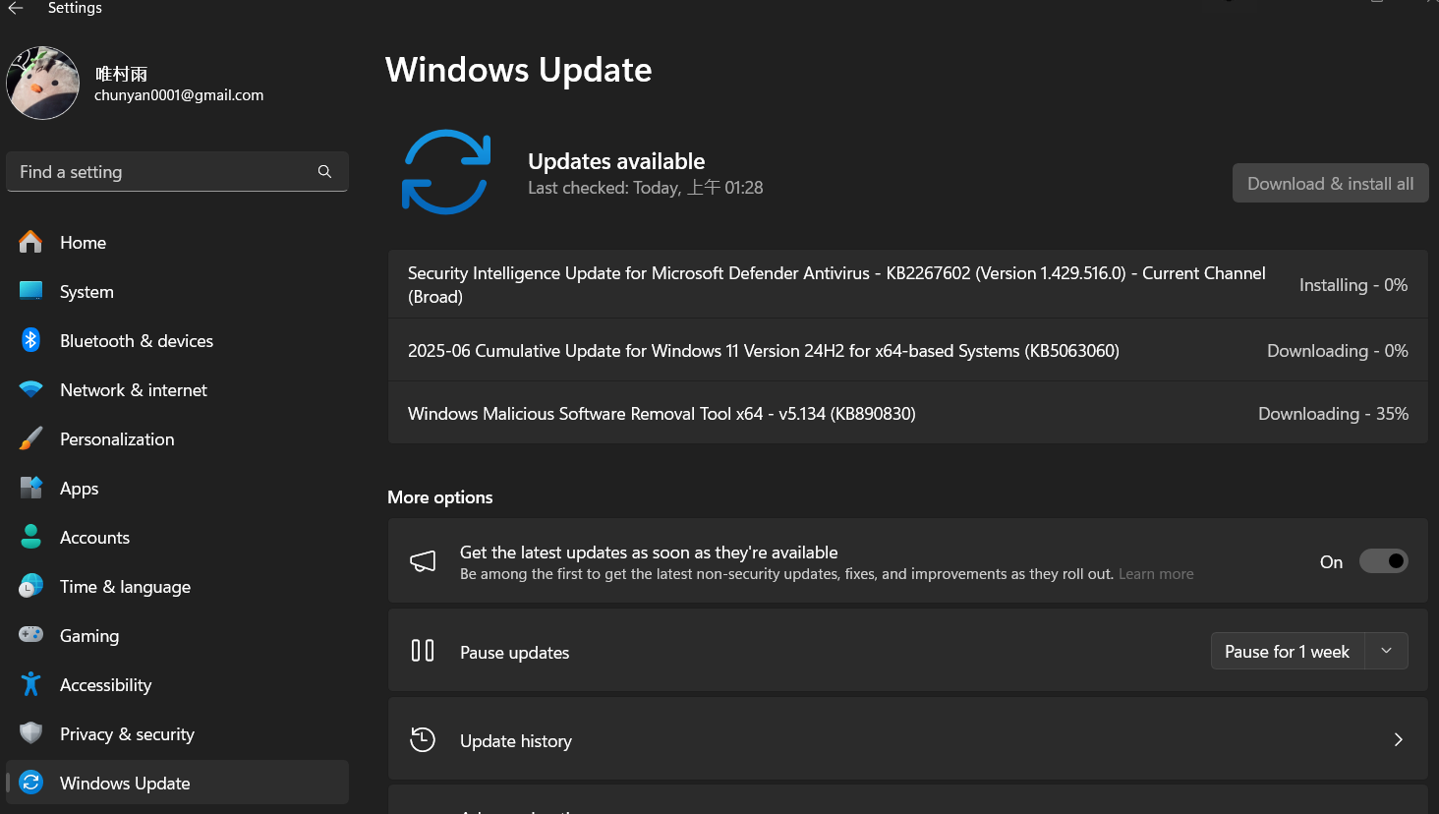Click the Bluetooth & devices icon

[x=31, y=340]
